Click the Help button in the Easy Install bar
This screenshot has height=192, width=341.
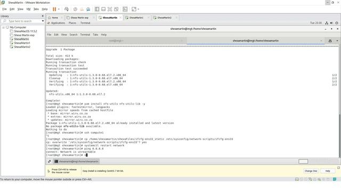tap(328, 171)
